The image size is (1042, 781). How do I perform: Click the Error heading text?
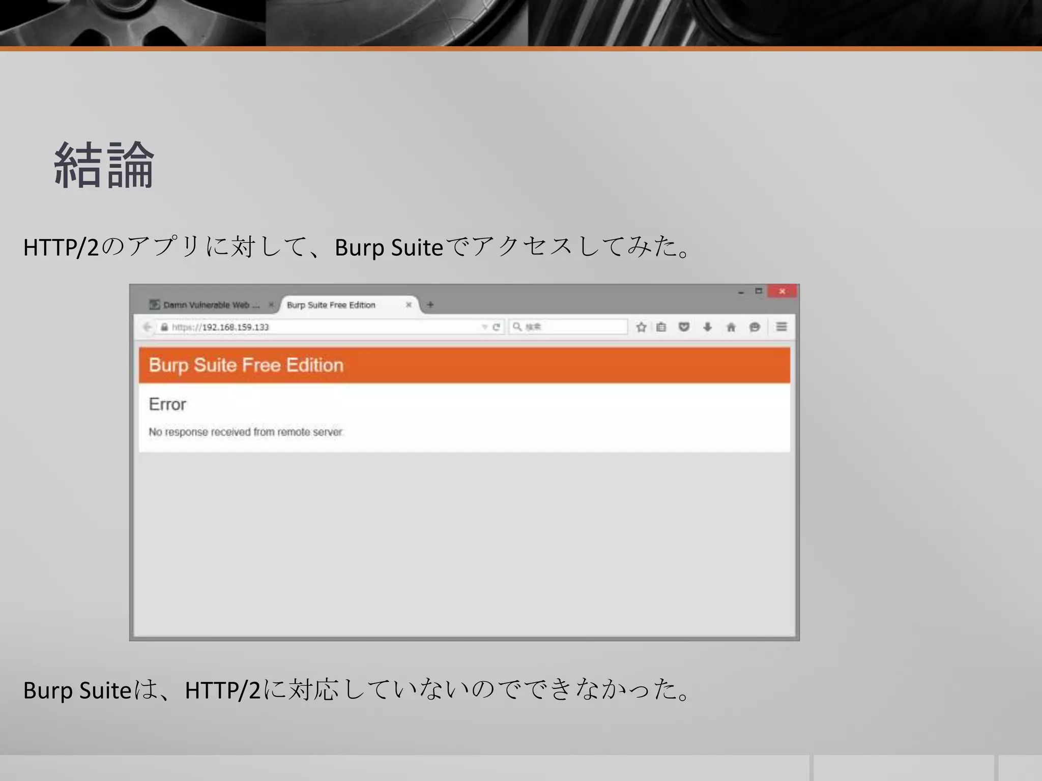pyautogui.click(x=167, y=404)
